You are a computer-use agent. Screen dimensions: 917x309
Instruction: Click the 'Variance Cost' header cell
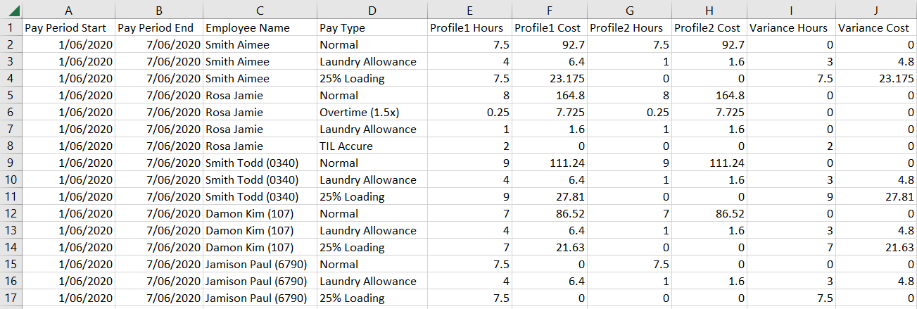875,28
